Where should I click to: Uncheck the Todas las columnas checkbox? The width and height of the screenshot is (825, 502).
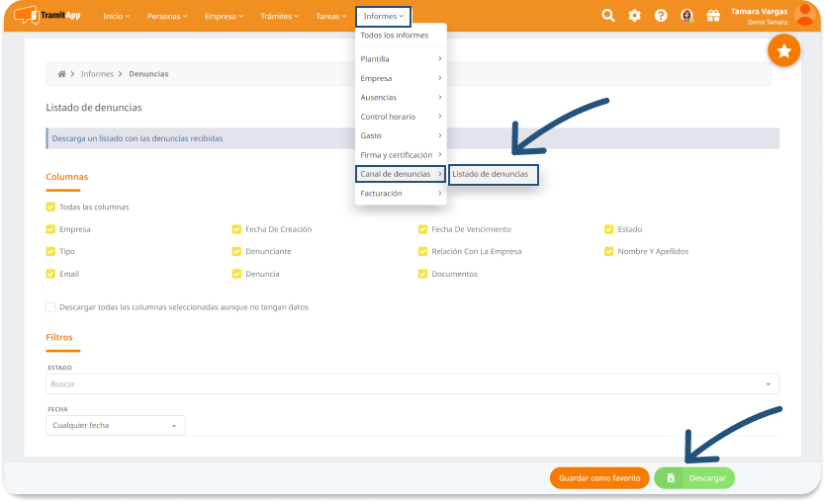50,208
